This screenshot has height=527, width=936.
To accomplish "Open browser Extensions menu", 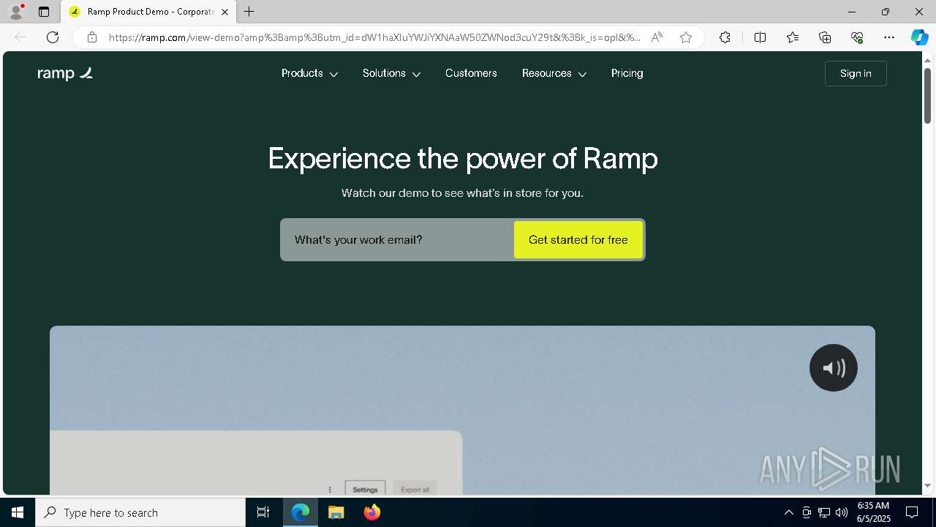I will 725,37.
